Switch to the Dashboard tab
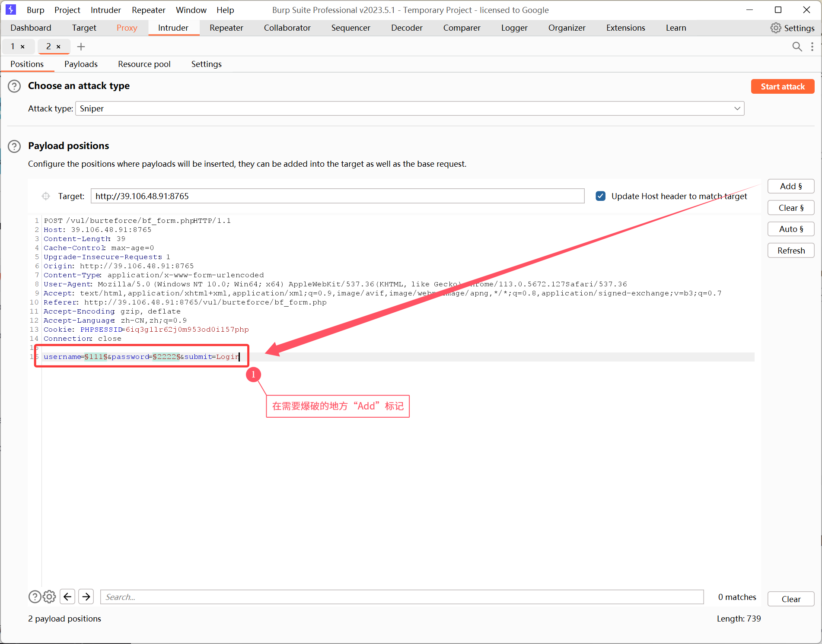 31,28
